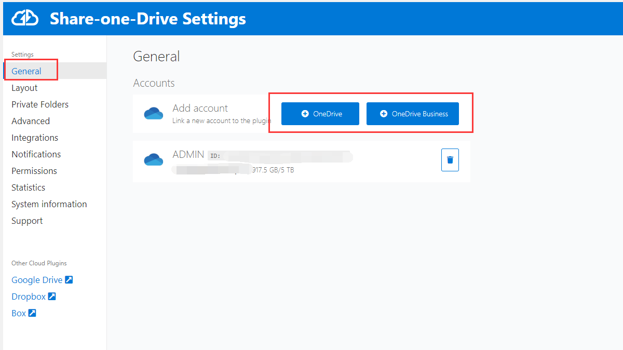Go to Private Folders settings
This screenshot has width=623, height=350.
pyautogui.click(x=40, y=104)
